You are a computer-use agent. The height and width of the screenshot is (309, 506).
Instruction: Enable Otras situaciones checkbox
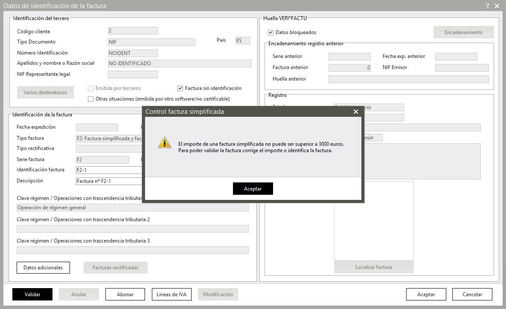tap(90, 99)
